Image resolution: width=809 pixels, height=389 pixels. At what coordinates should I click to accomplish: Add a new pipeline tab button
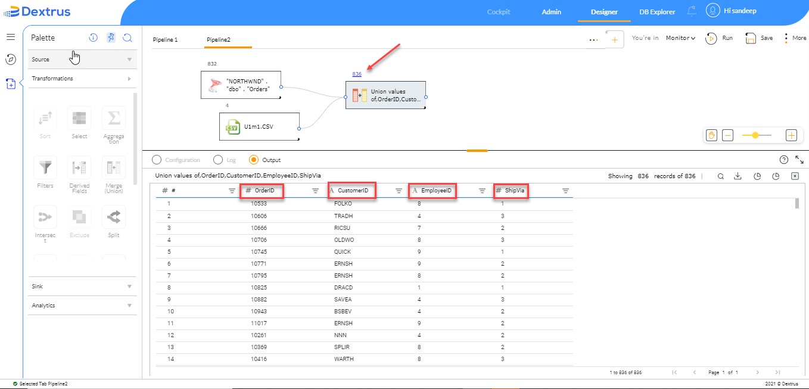(x=615, y=39)
